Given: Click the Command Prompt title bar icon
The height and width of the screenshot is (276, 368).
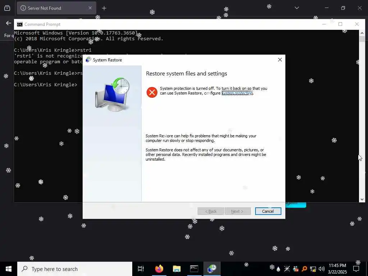Looking at the screenshot, I should 20,24.
